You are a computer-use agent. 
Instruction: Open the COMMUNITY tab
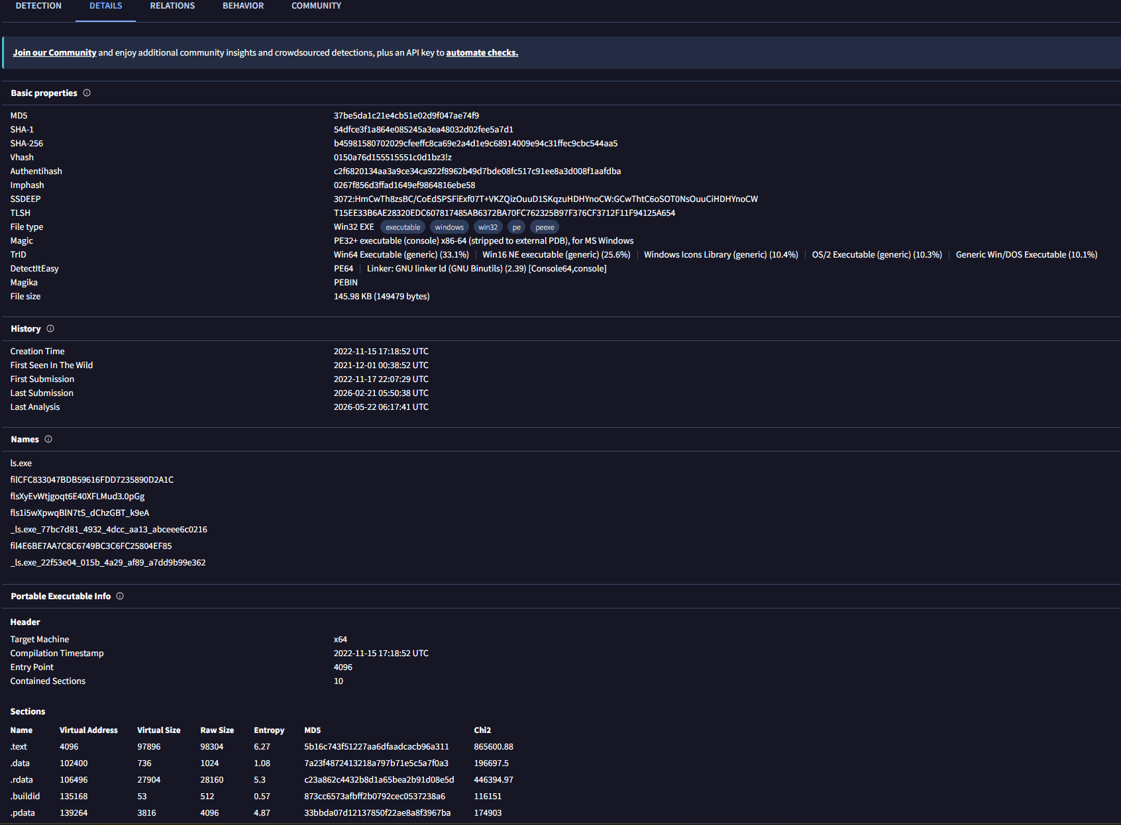316,6
